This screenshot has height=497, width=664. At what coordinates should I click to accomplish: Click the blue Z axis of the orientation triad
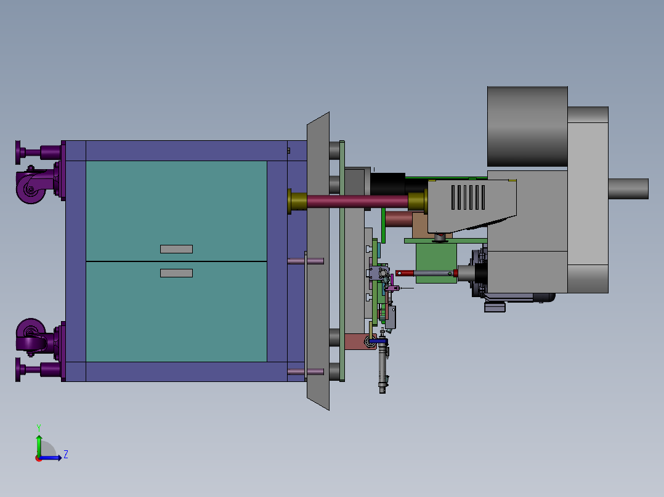coord(51,458)
